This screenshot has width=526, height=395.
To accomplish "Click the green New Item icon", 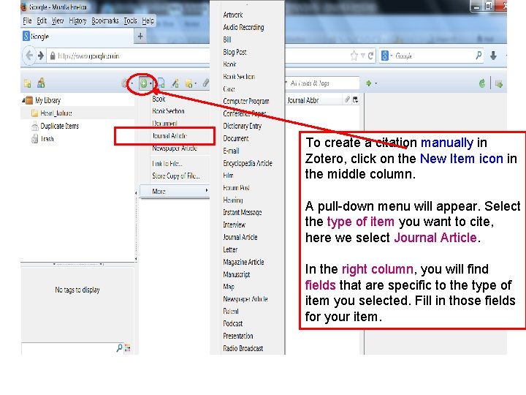I will pyautogui.click(x=144, y=83).
